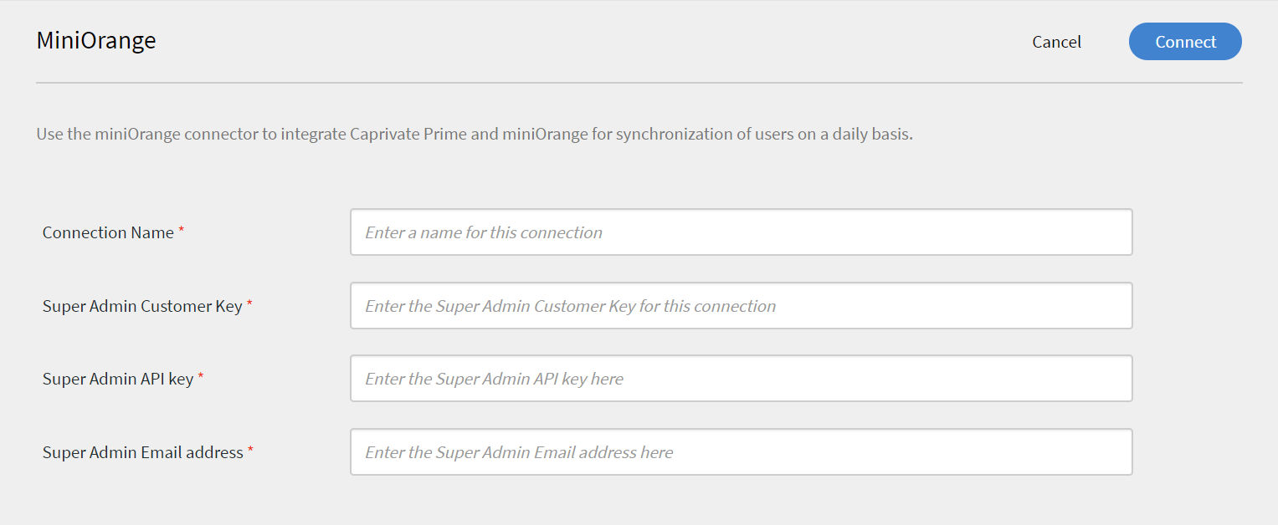The image size is (1278, 525).
Task: Activate the Super Admin Email address field
Action: click(742, 452)
